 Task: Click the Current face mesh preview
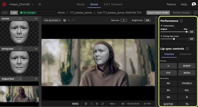point(19,33)
